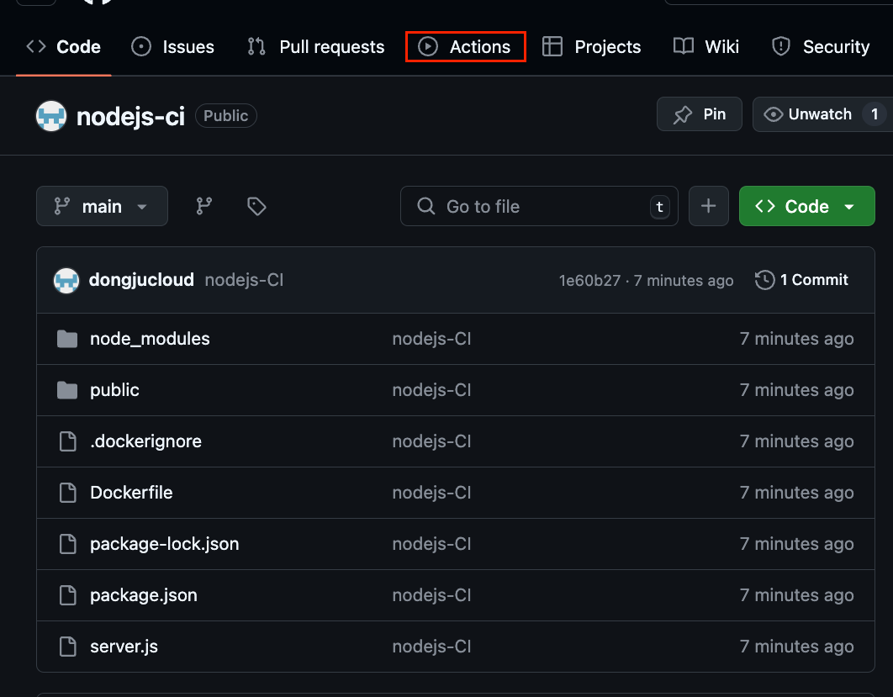Open the green Code dropdown button
893x697 pixels.
click(806, 206)
